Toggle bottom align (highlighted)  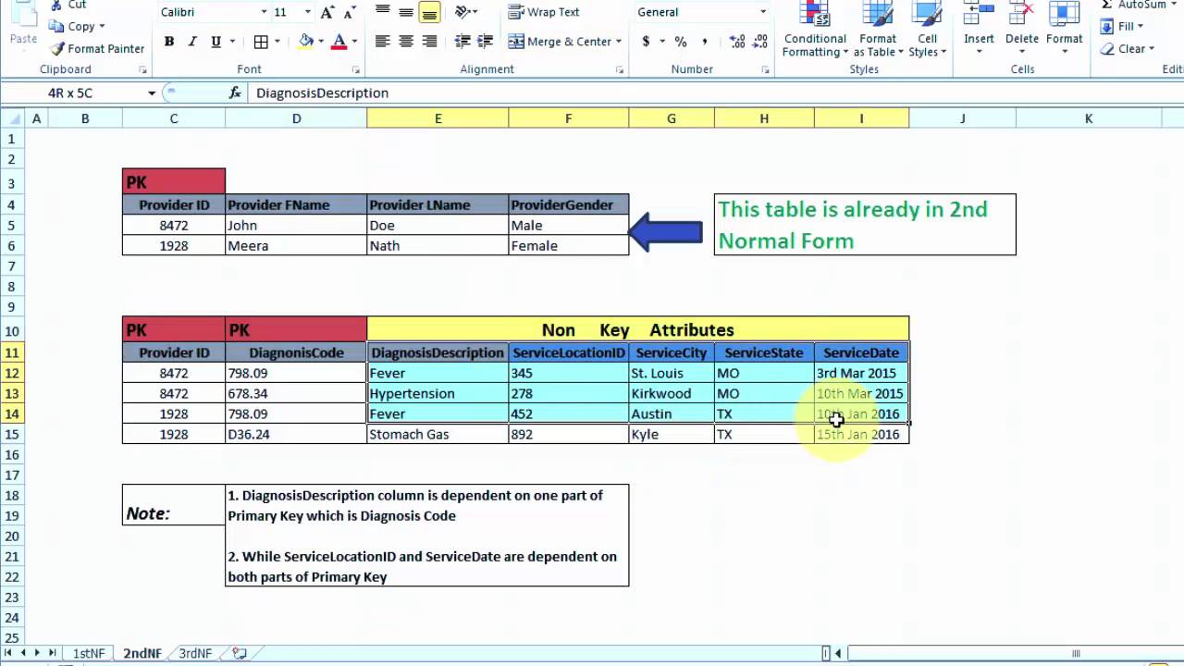tap(429, 12)
